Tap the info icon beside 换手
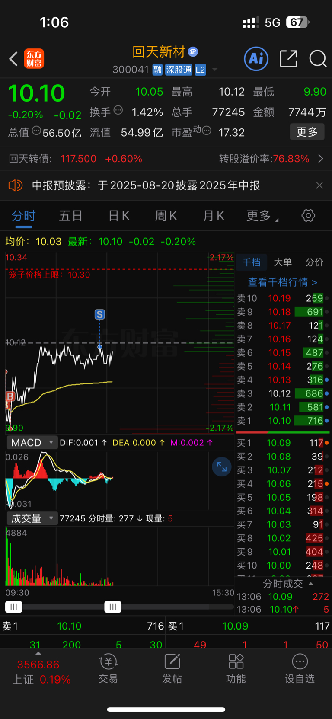 (118, 110)
